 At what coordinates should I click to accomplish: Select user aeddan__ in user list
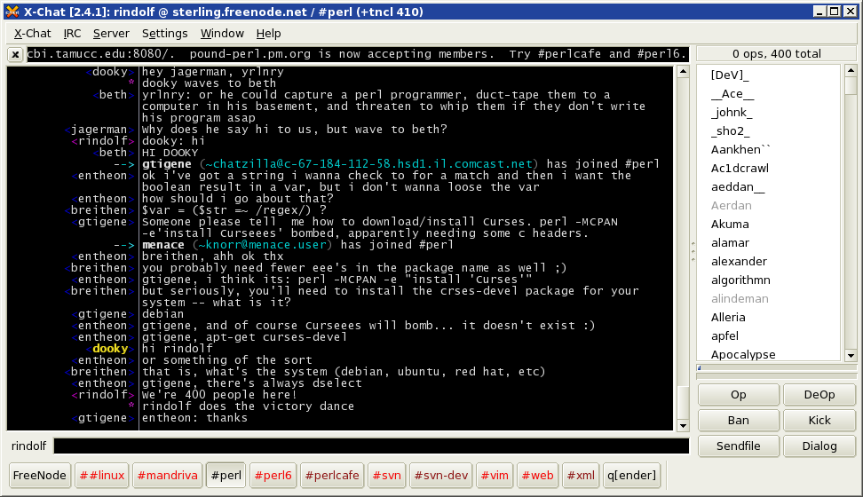point(738,187)
